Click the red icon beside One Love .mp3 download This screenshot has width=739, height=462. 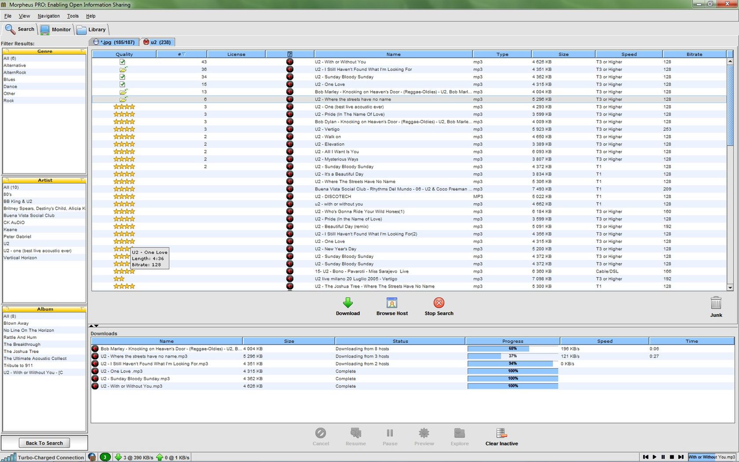[x=95, y=371]
